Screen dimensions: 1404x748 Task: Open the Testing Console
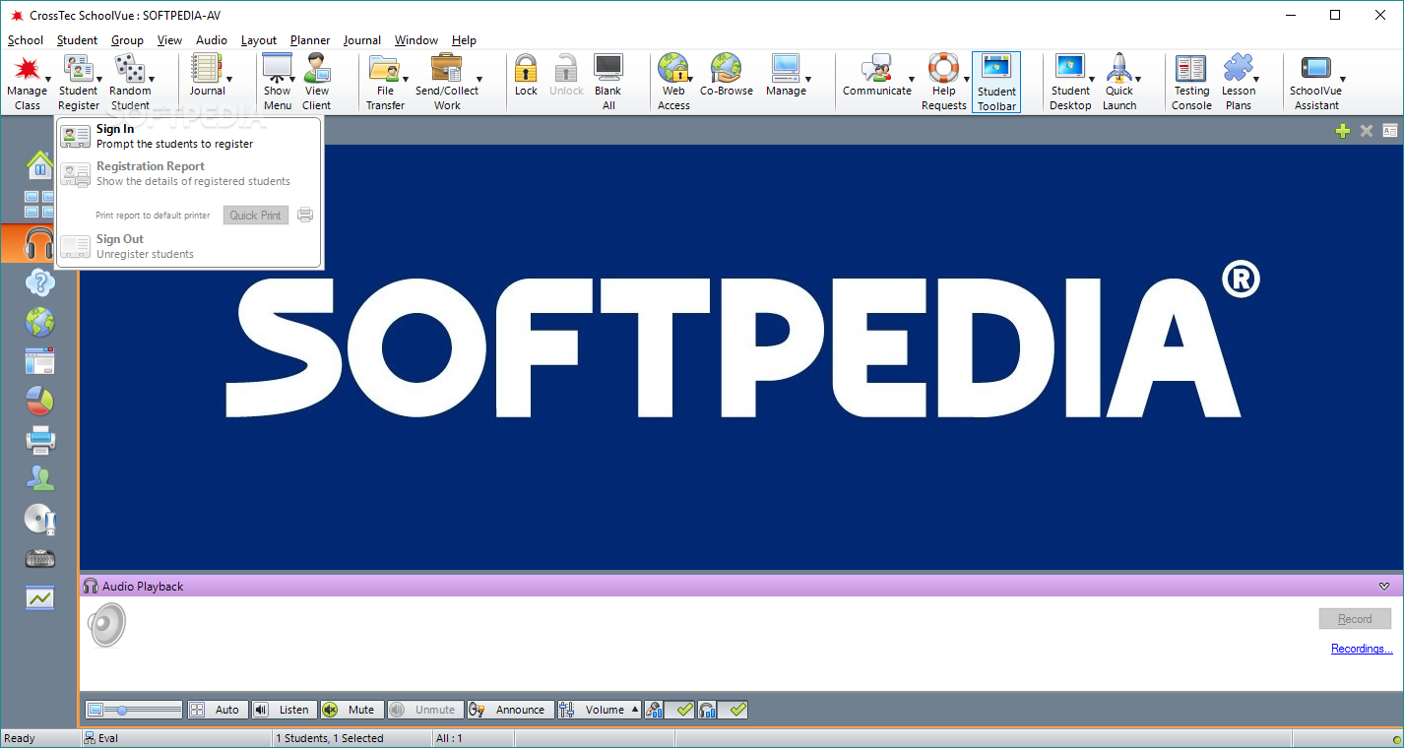point(1191,81)
